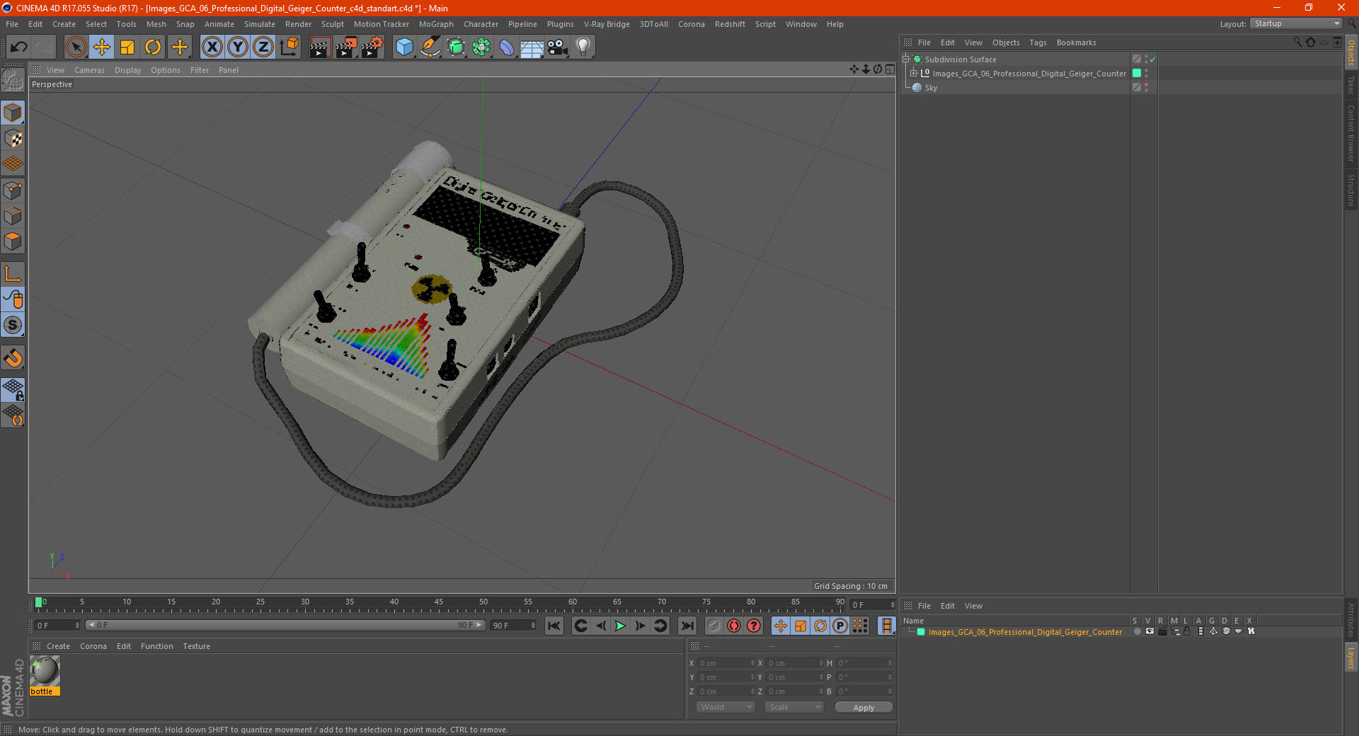Open the Takes side tab
The width and height of the screenshot is (1359, 736).
point(1351,86)
